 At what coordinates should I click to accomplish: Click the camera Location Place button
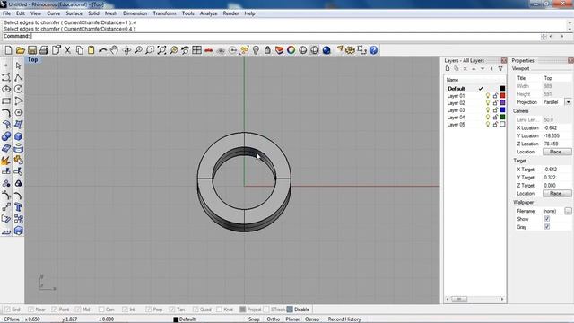coord(557,152)
